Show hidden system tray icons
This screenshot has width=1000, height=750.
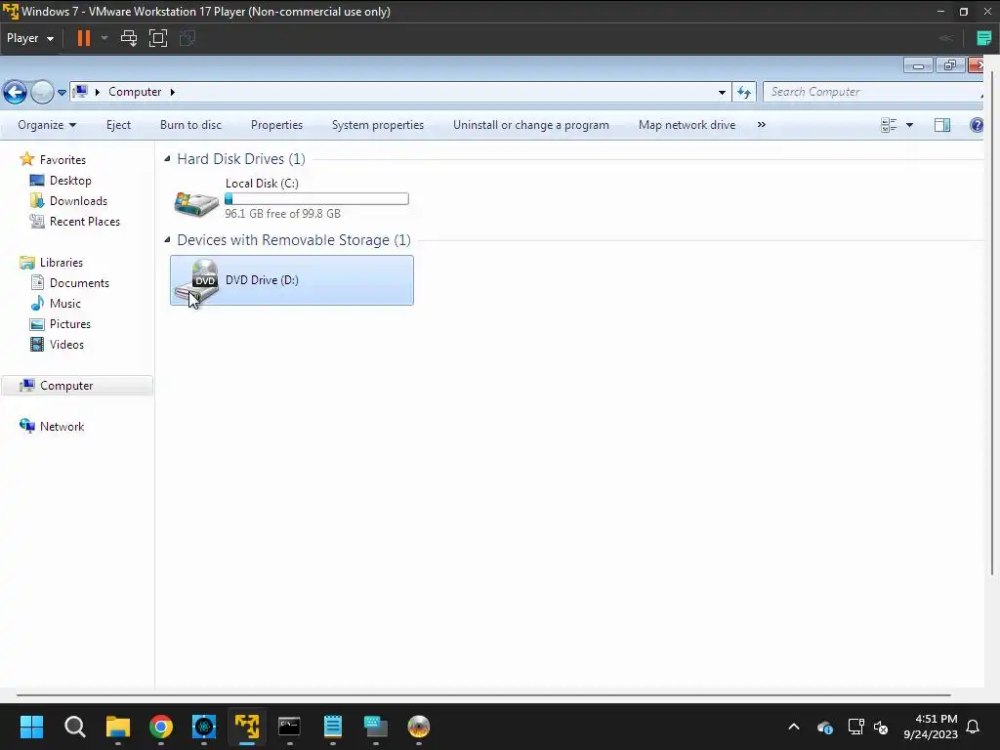[x=794, y=727]
